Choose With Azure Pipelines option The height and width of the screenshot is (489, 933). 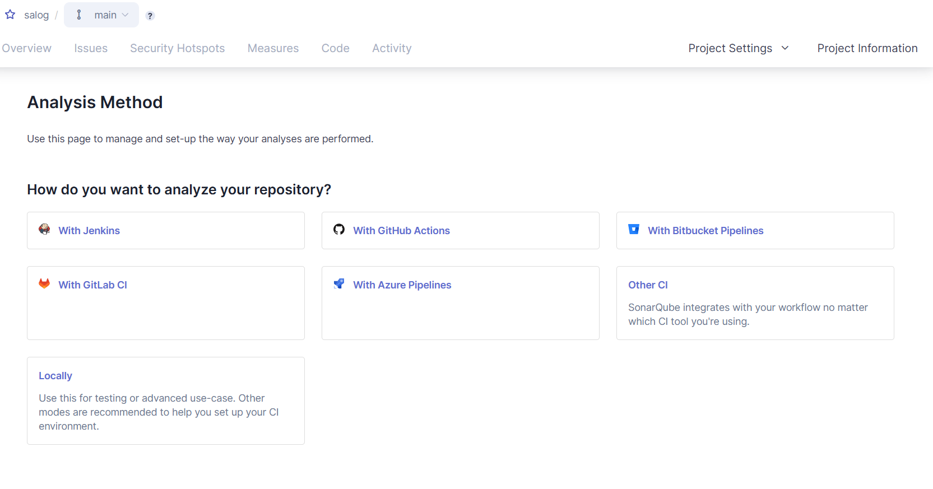click(461, 303)
